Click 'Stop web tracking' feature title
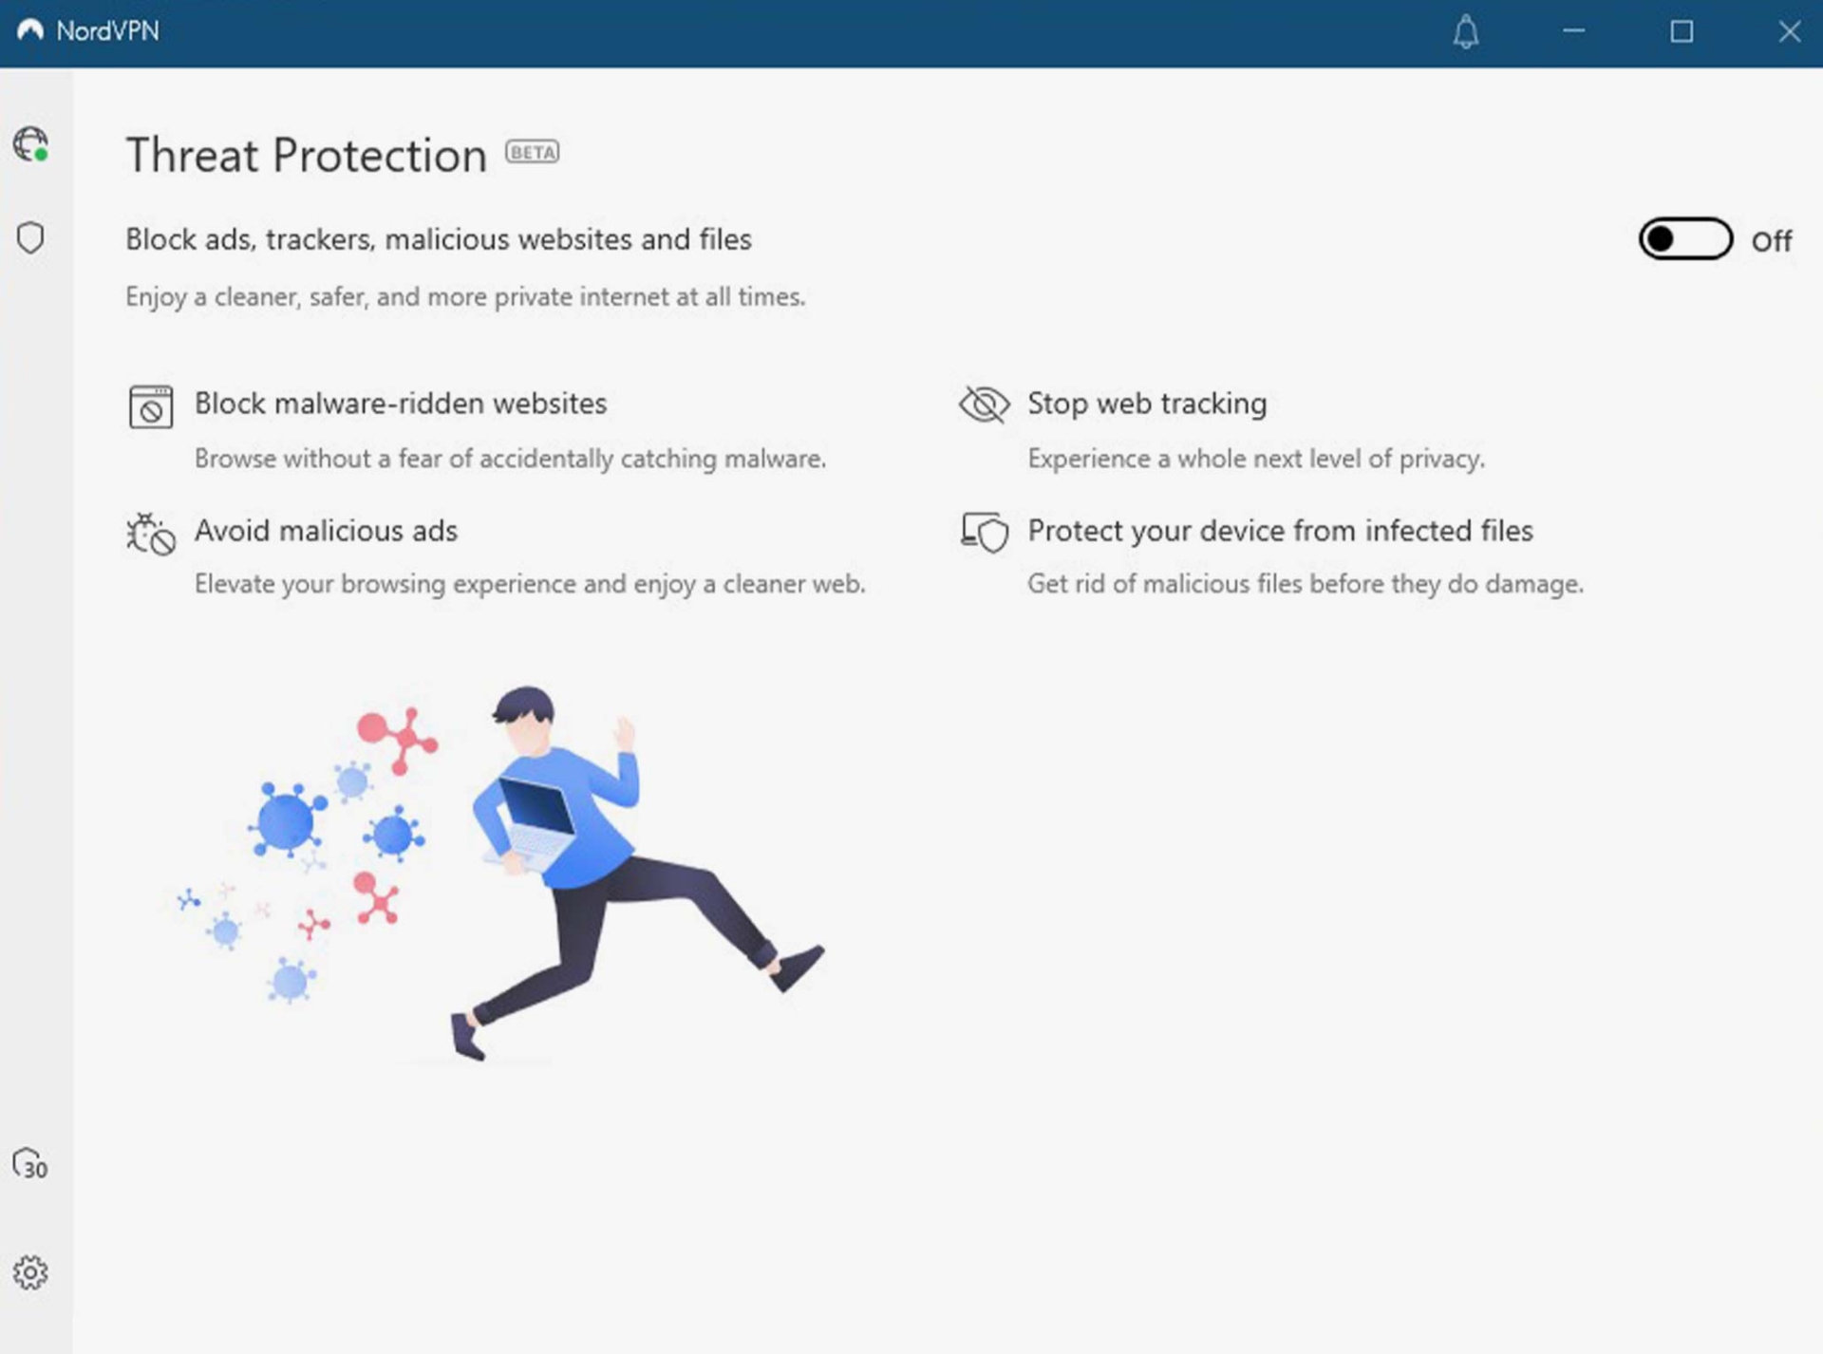 [x=1146, y=404]
